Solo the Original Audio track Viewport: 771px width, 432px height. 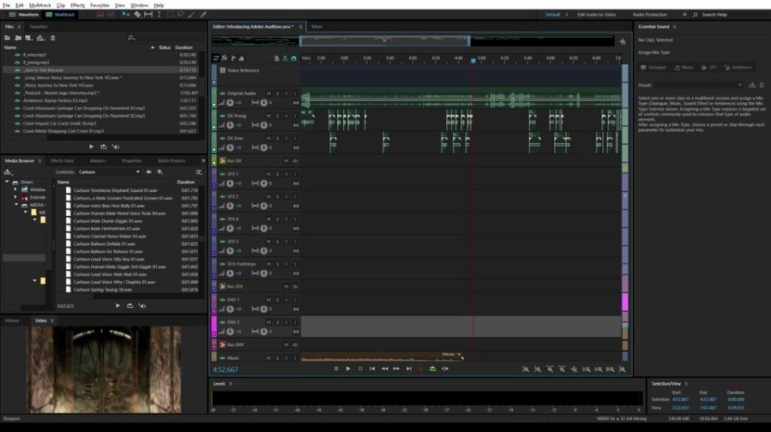pos(277,93)
